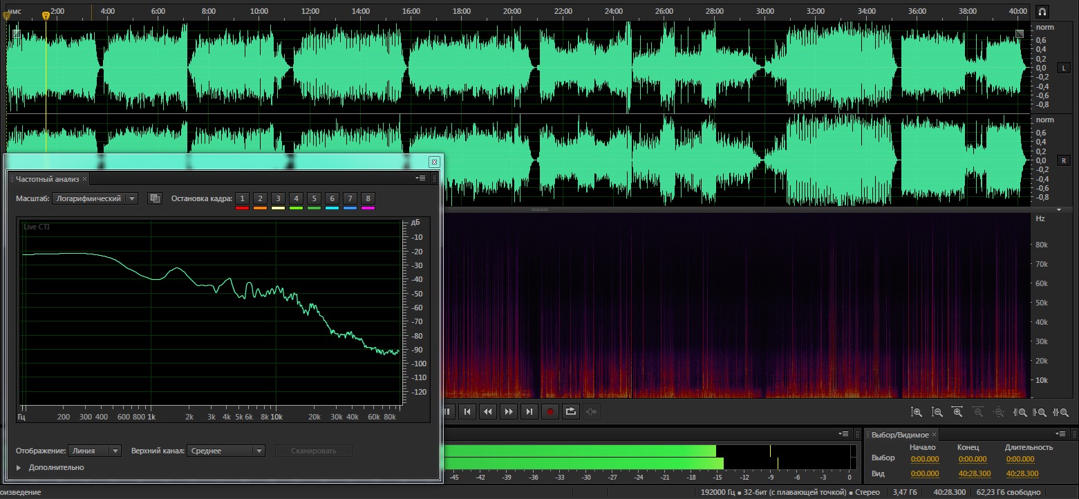Toggle hold frame button 8
The image size is (1079, 499).
point(368,198)
